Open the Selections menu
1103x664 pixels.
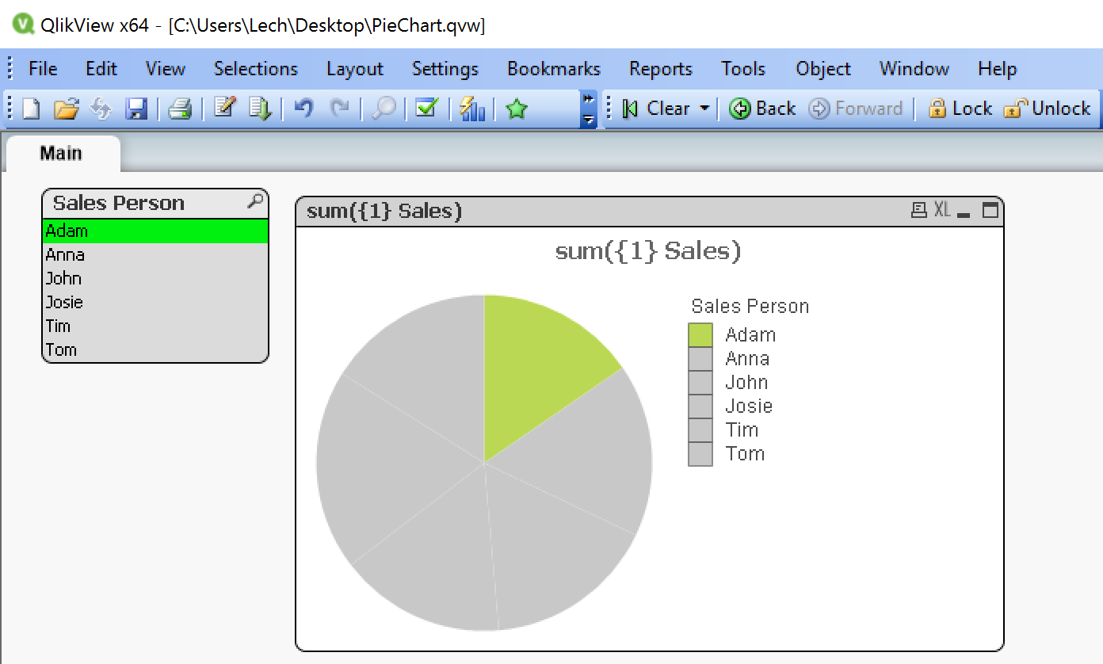tap(256, 69)
